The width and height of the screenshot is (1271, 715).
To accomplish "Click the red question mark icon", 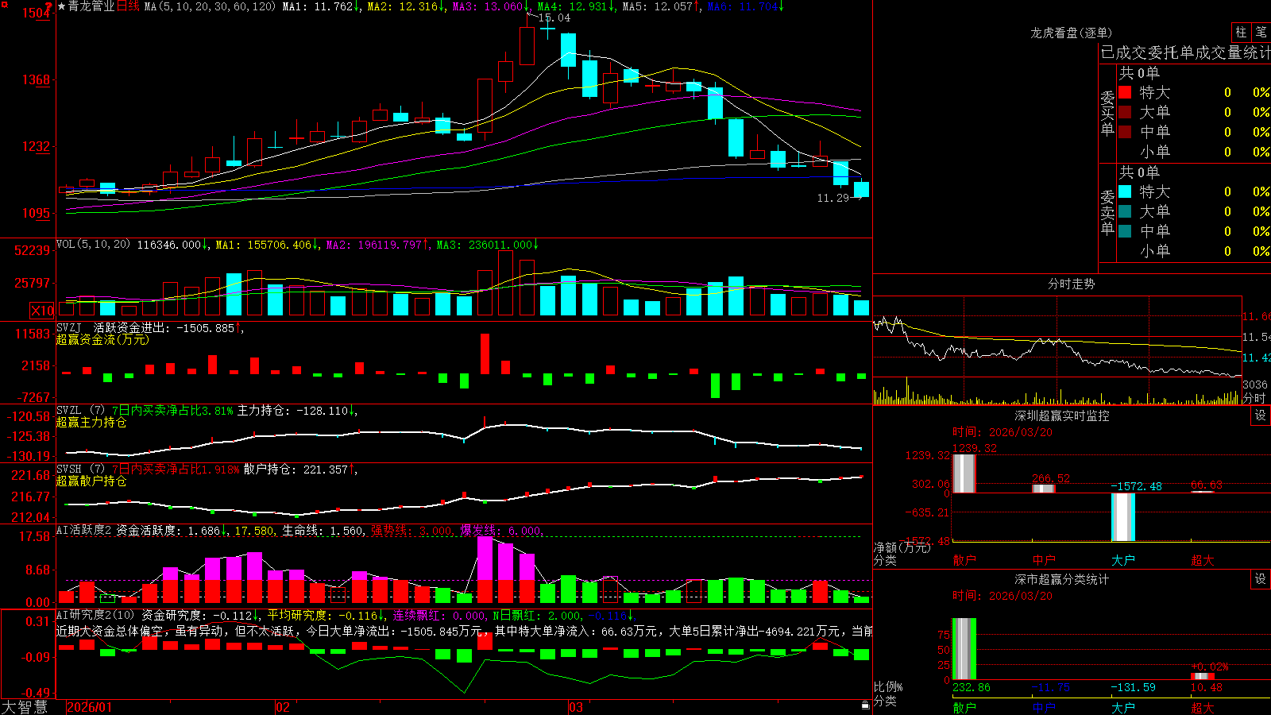I will tap(48, 6).
